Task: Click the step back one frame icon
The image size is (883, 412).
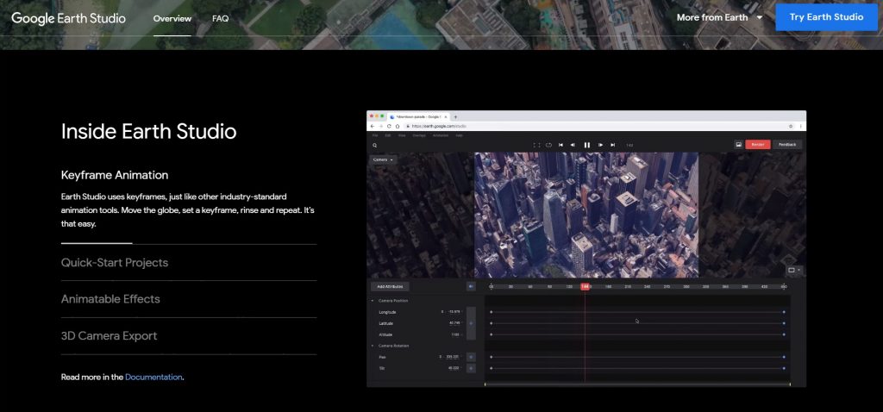Action: pos(573,145)
